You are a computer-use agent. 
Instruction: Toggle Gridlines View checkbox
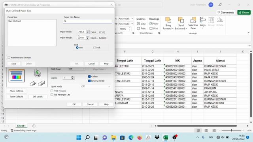click(138, 24)
